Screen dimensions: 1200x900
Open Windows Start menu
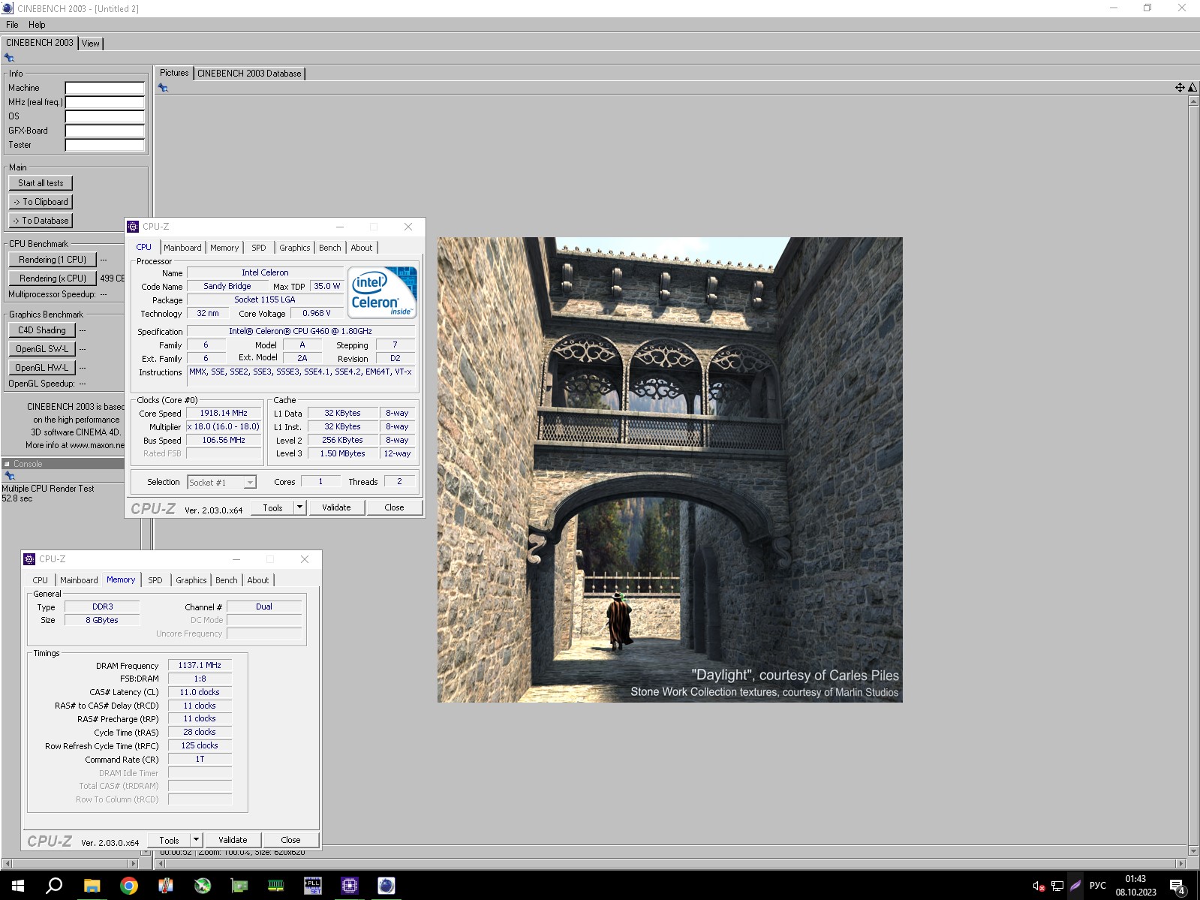click(18, 886)
